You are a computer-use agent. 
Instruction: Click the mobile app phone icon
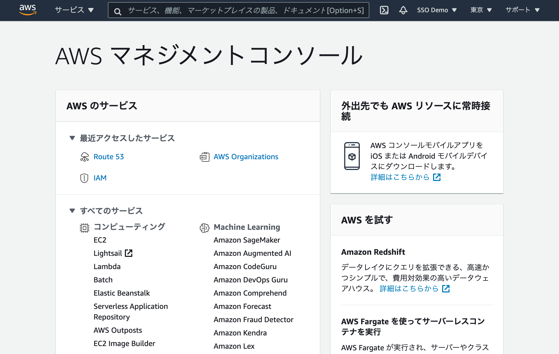coord(352,156)
